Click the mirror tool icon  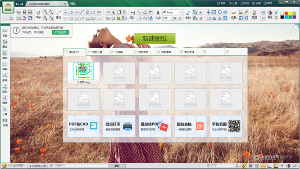pos(220,18)
